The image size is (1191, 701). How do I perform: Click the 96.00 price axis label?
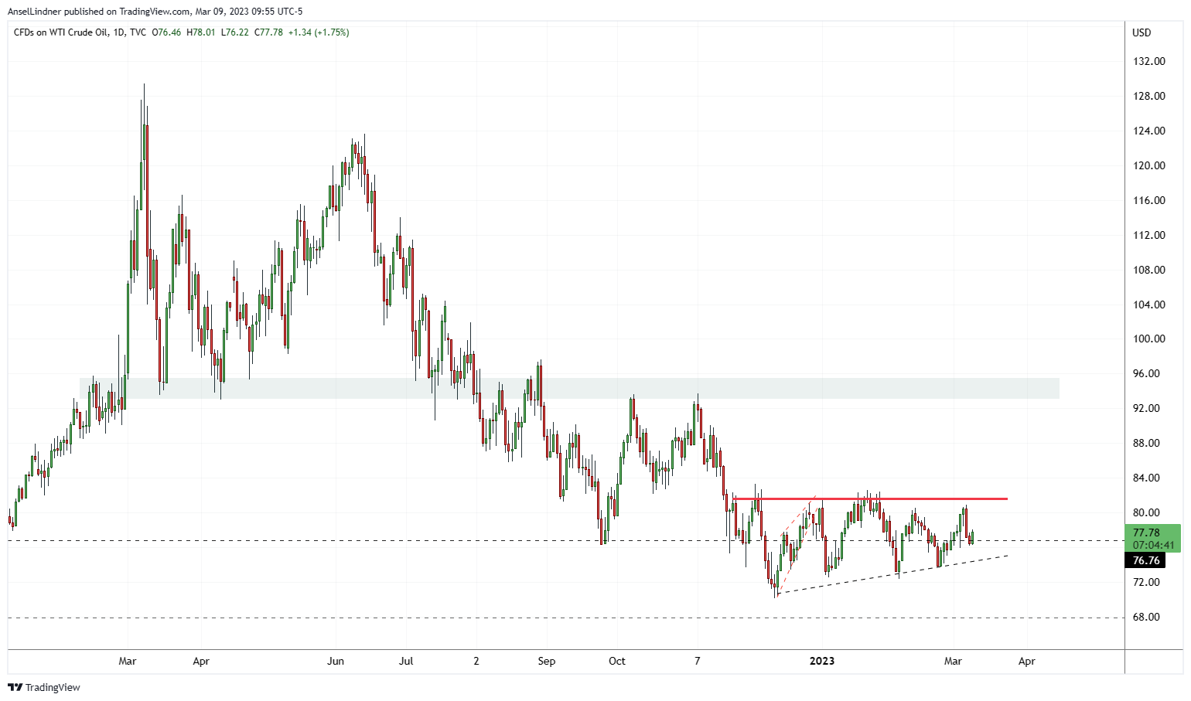(x=1146, y=373)
